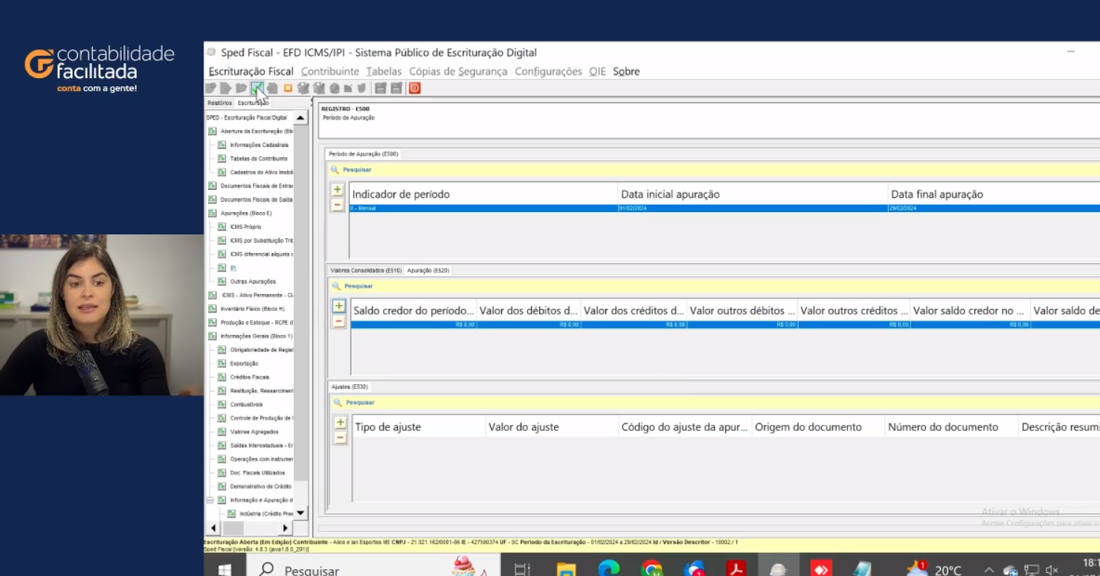Open Google Chrome from the taskbar
Screen dimensions: 1100x576
(x=652, y=569)
